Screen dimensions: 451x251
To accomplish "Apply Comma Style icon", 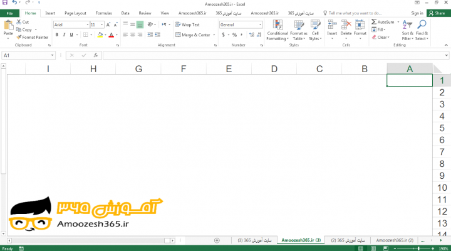I will tap(242, 35).
